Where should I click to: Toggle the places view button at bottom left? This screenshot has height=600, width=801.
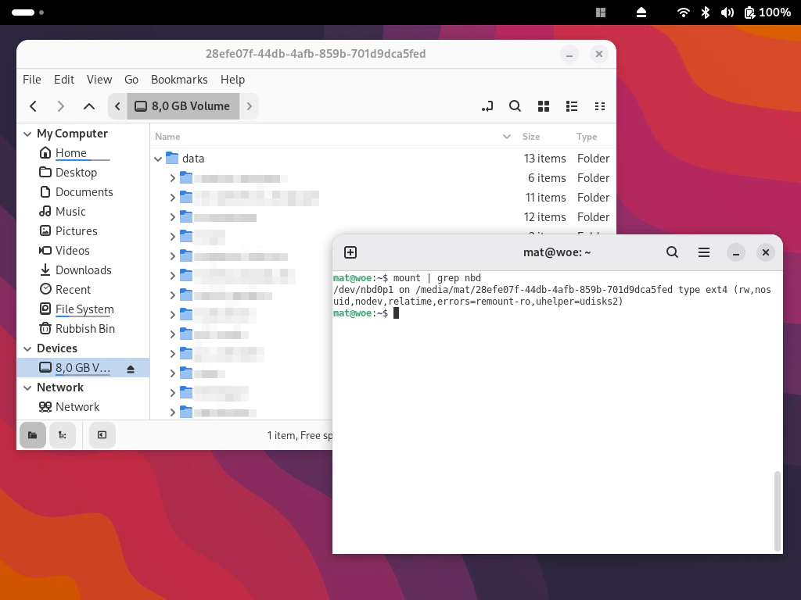(x=32, y=435)
